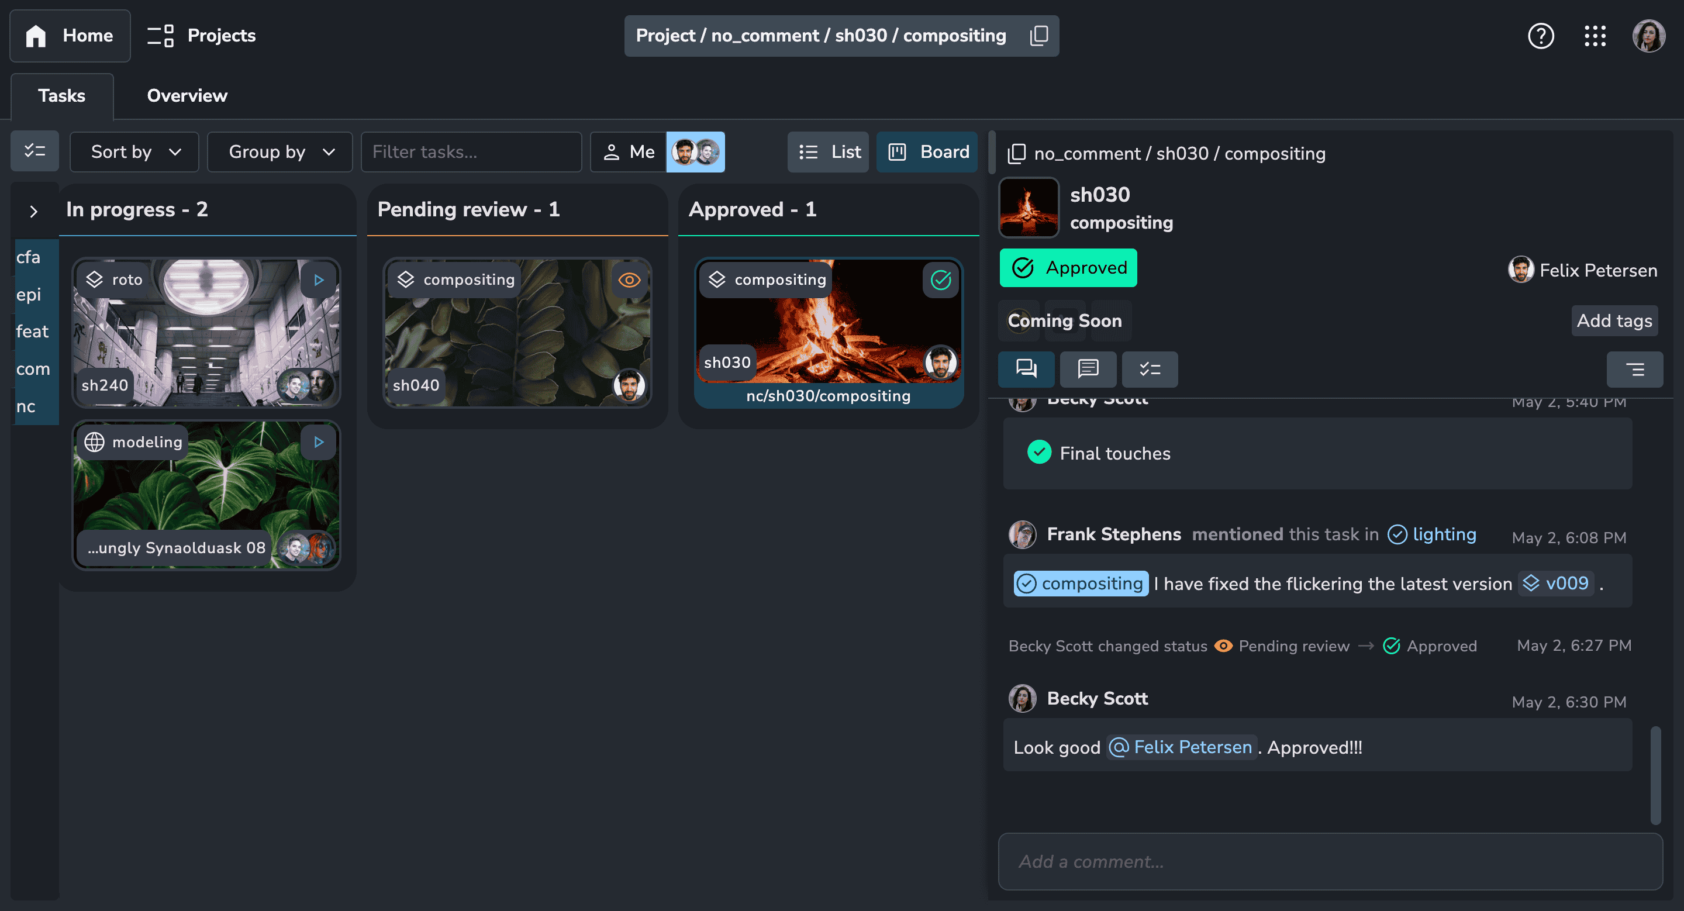Click the text notes panel icon
The image size is (1684, 911).
pyautogui.click(x=1087, y=368)
